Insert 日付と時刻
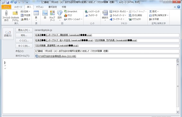The image size is (182, 117). click(x=135, y=15)
